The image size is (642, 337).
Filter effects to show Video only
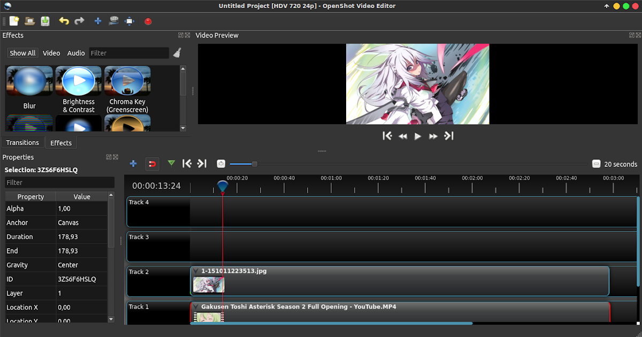51,53
